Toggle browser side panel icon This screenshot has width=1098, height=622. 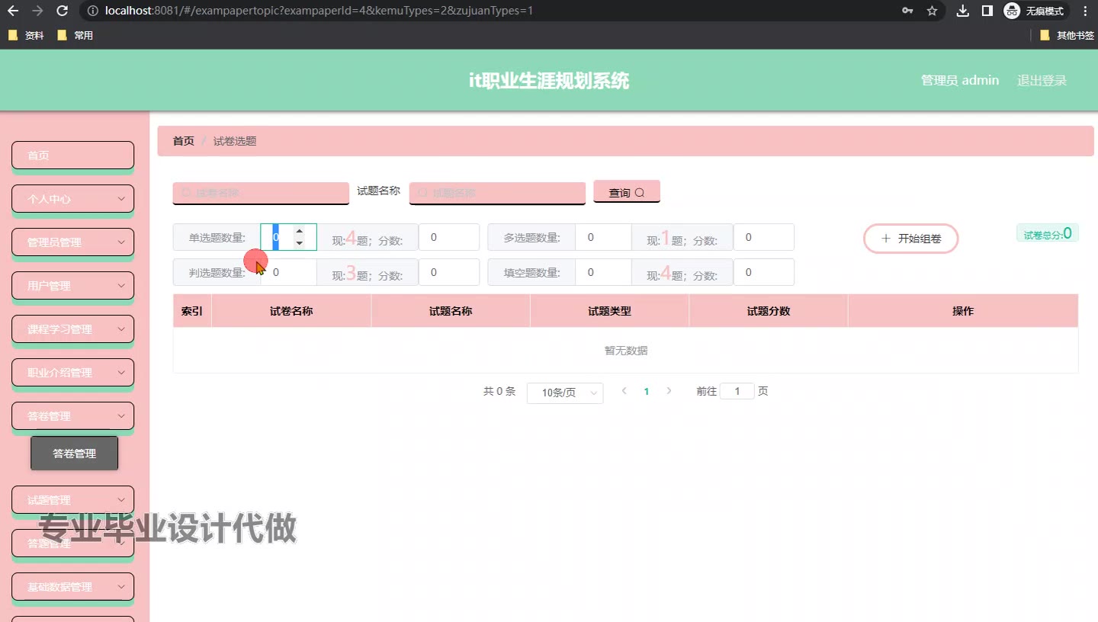coord(987,11)
